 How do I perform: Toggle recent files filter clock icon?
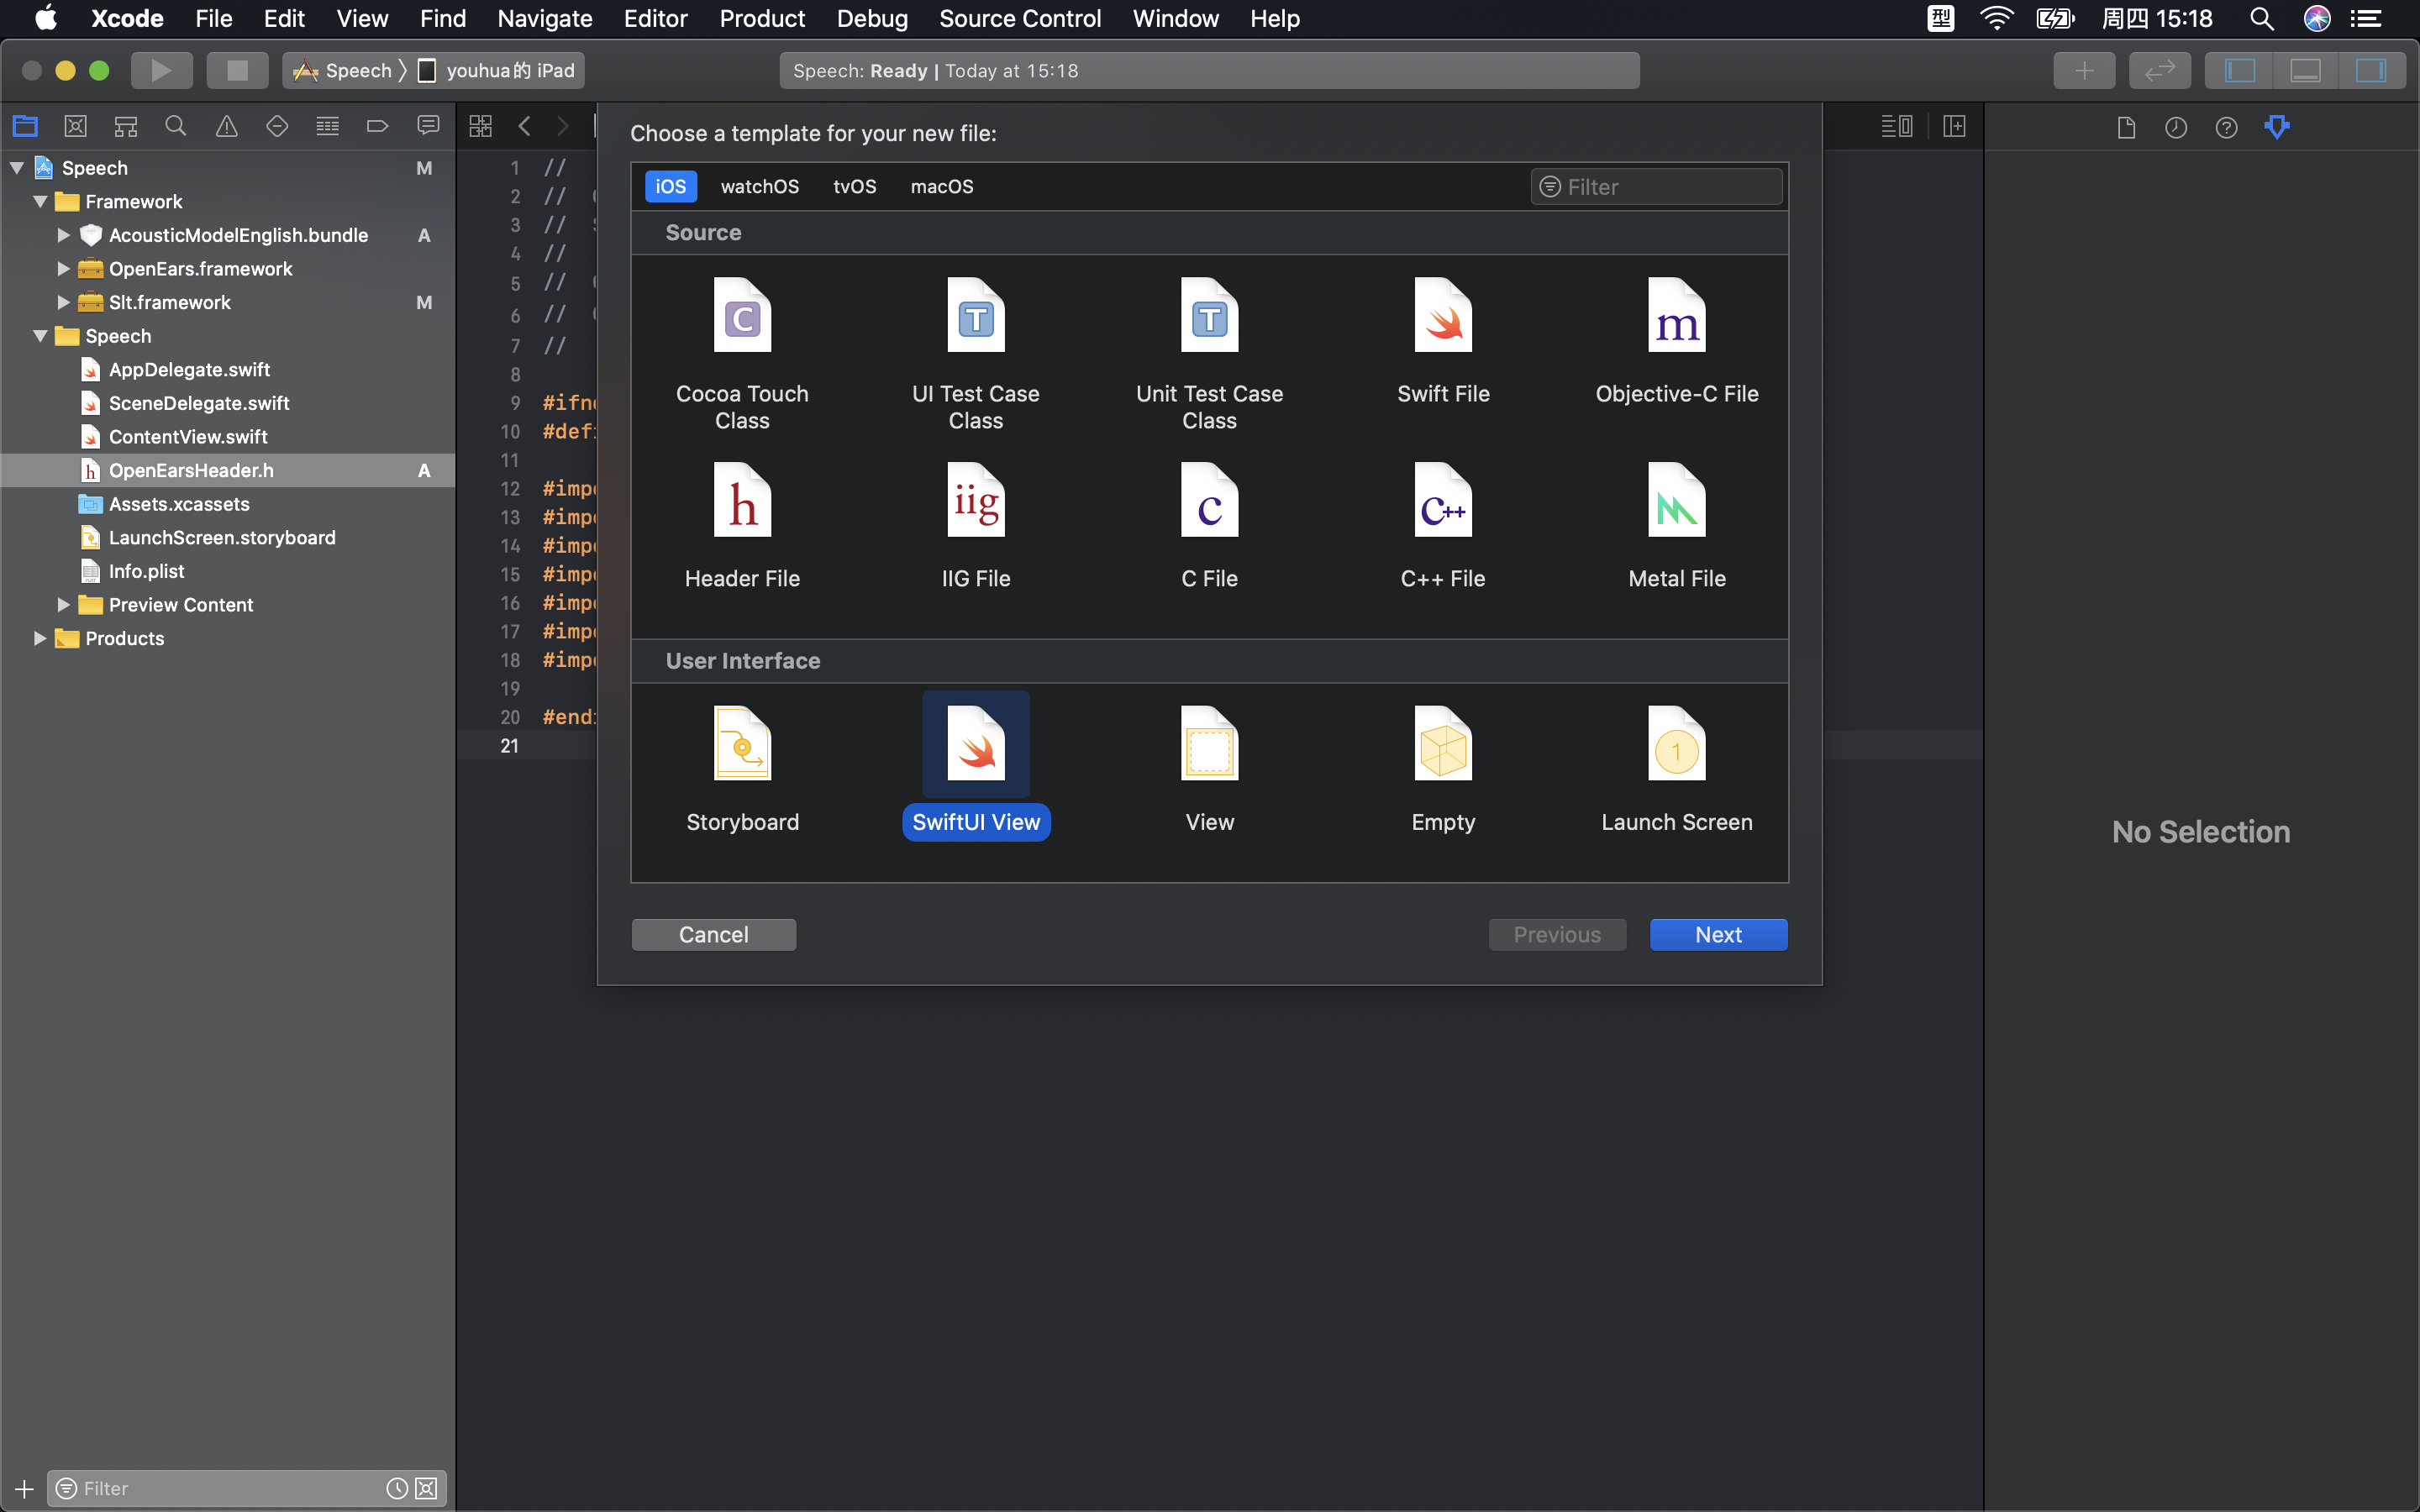tap(397, 1488)
